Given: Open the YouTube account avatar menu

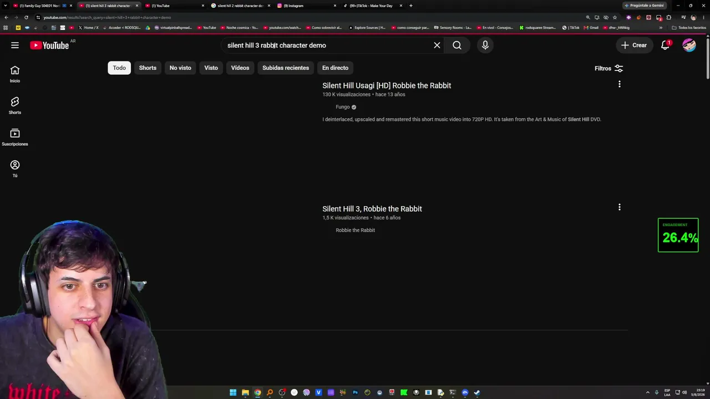Looking at the screenshot, I should (689, 45).
